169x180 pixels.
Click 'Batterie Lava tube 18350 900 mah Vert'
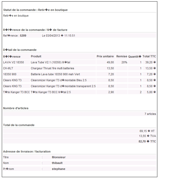[x=55, y=74]
